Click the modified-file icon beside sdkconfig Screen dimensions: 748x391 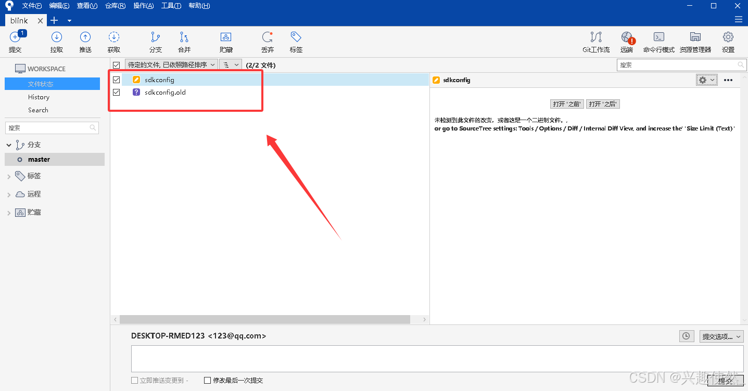click(136, 80)
